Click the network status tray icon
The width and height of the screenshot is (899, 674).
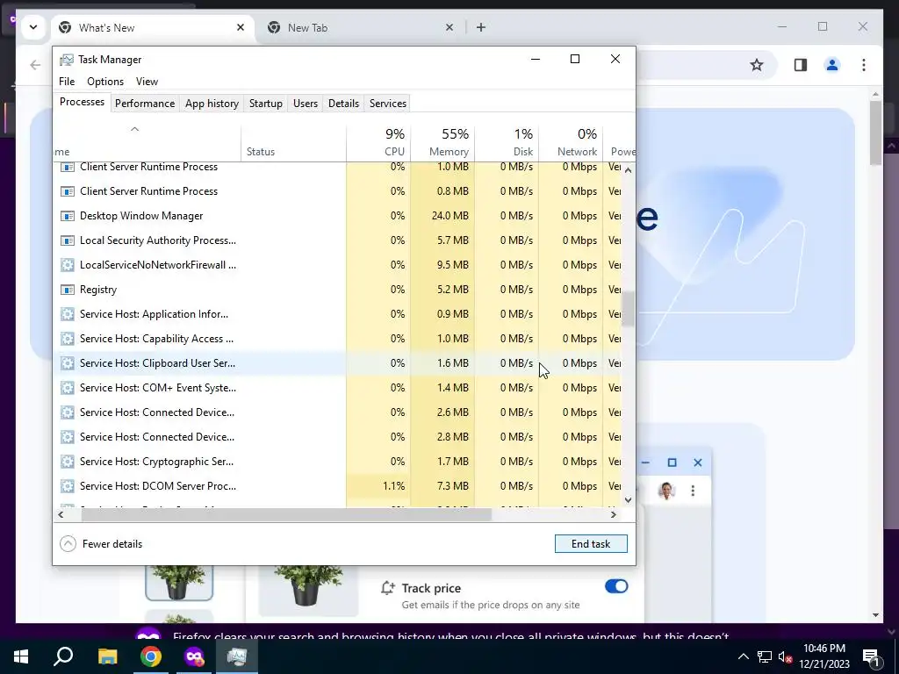tap(765, 656)
